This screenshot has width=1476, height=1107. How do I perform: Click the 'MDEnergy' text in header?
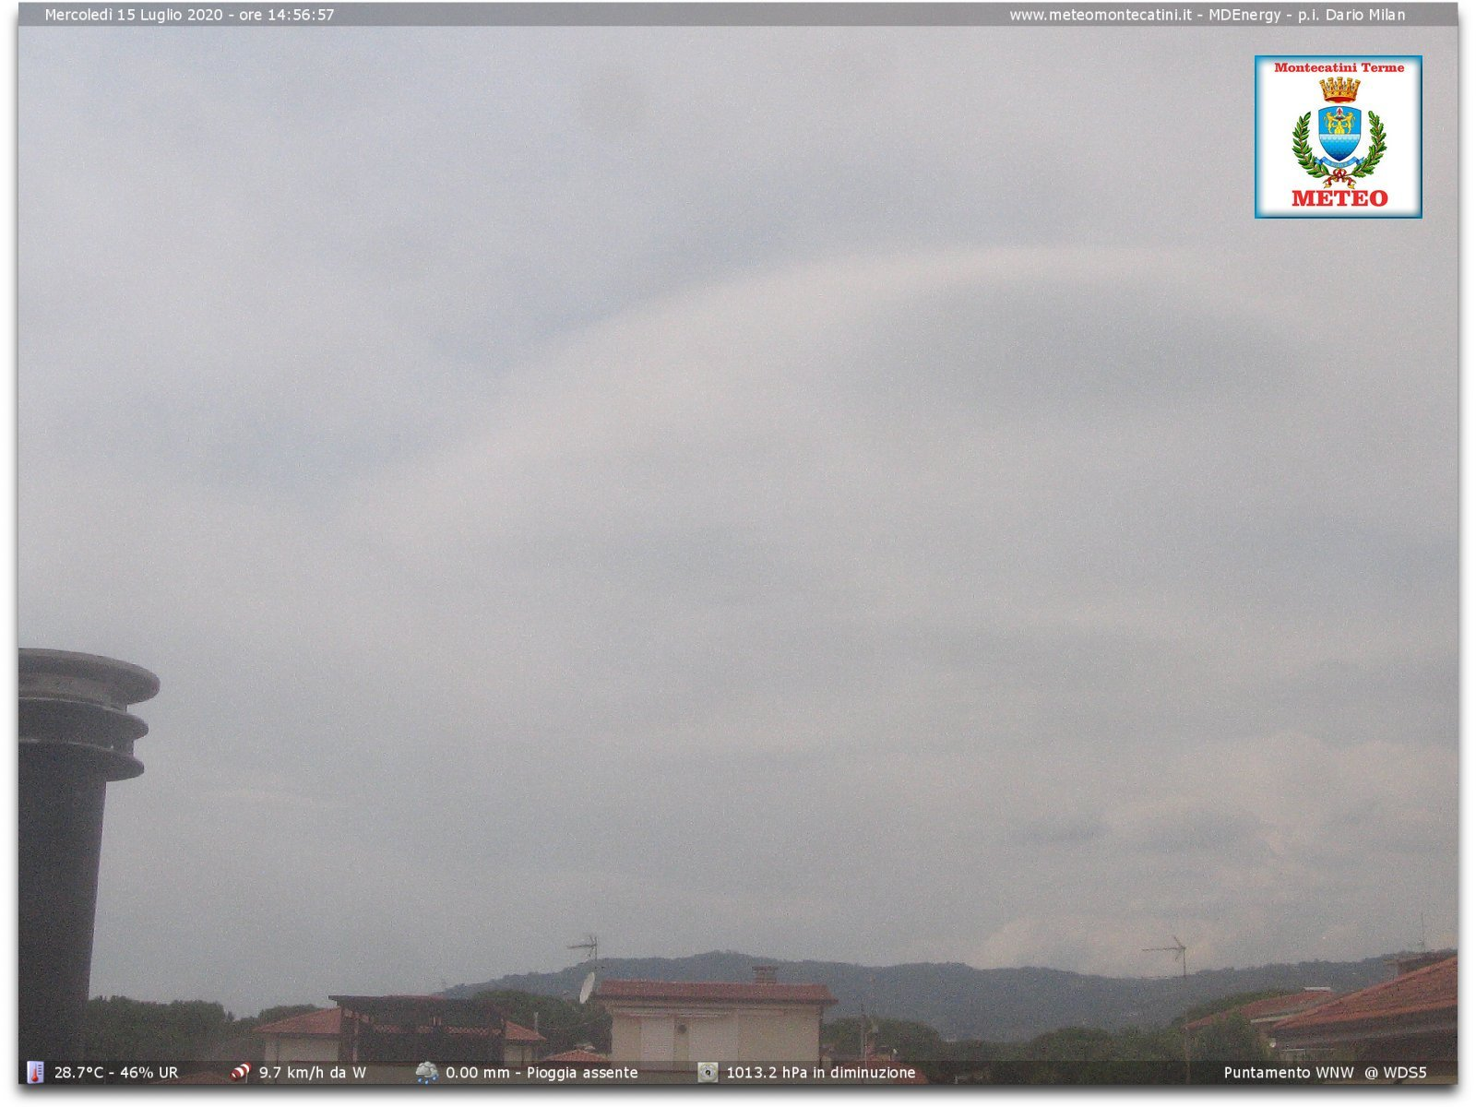(x=1244, y=15)
